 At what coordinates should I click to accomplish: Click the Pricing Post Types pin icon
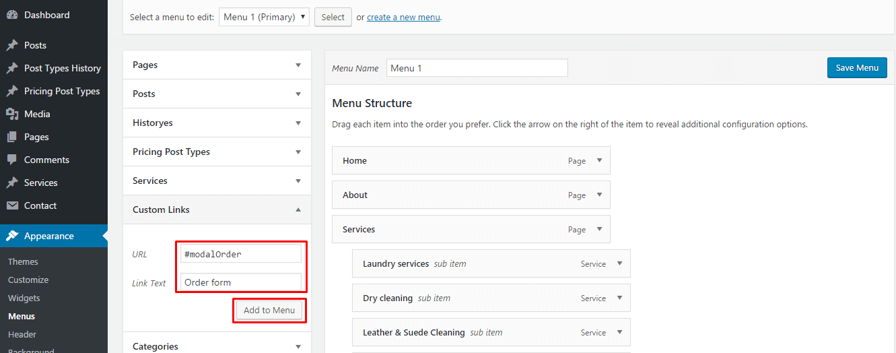pos(12,91)
